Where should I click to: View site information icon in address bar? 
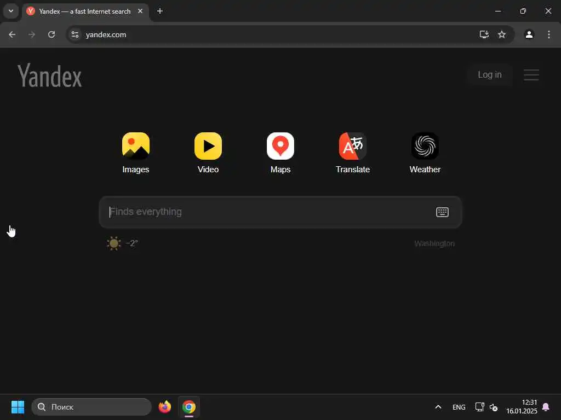pos(75,34)
